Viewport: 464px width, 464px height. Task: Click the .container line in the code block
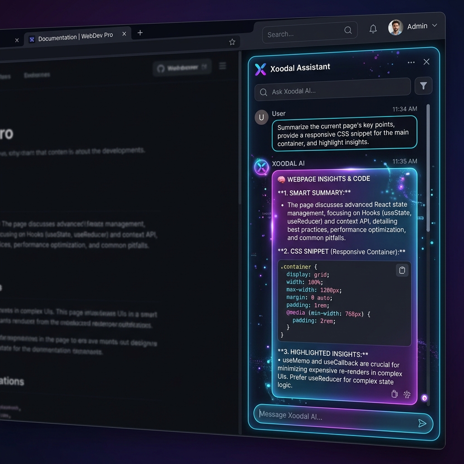(299, 266)
